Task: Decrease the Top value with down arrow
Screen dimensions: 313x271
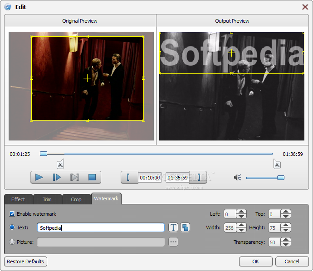Action: coord(286,216)
